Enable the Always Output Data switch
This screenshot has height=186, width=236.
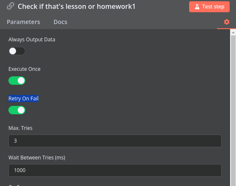17,51
